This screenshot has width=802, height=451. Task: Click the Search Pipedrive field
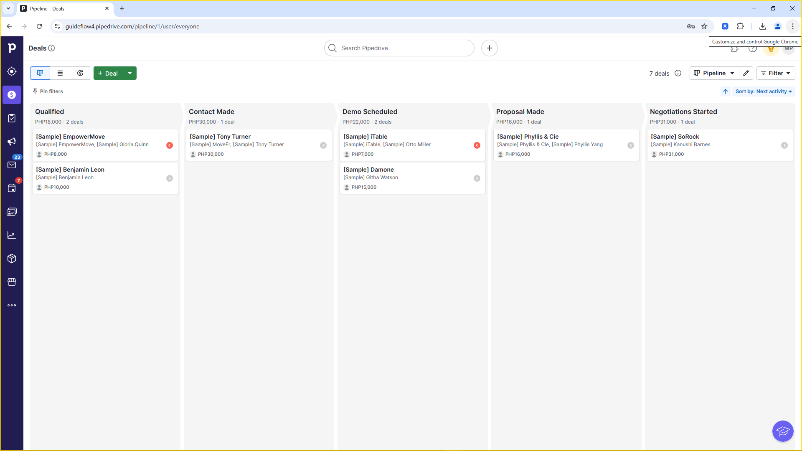[399, 48]
